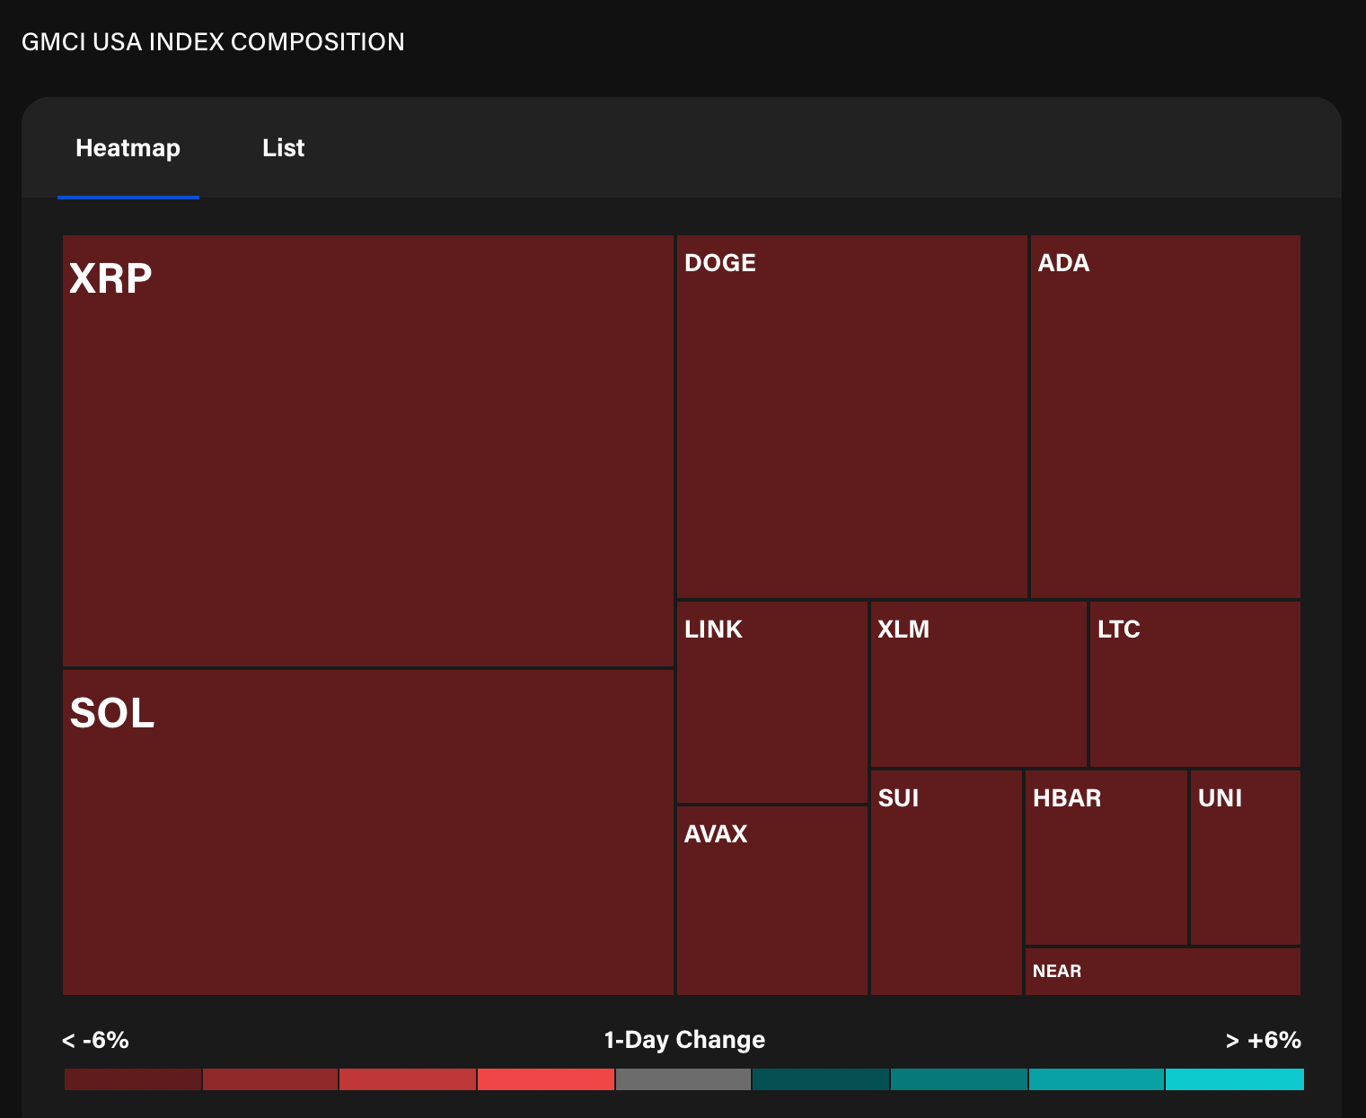Click the bright red legend swatch

(546, 1079)
